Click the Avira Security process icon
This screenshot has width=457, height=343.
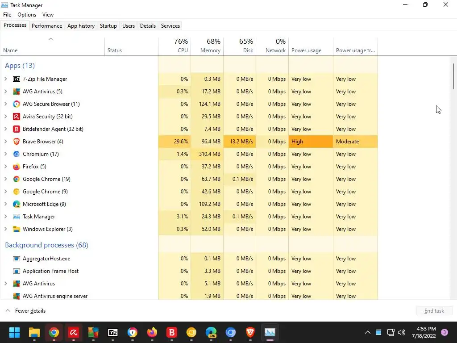(x=17, y=117)
